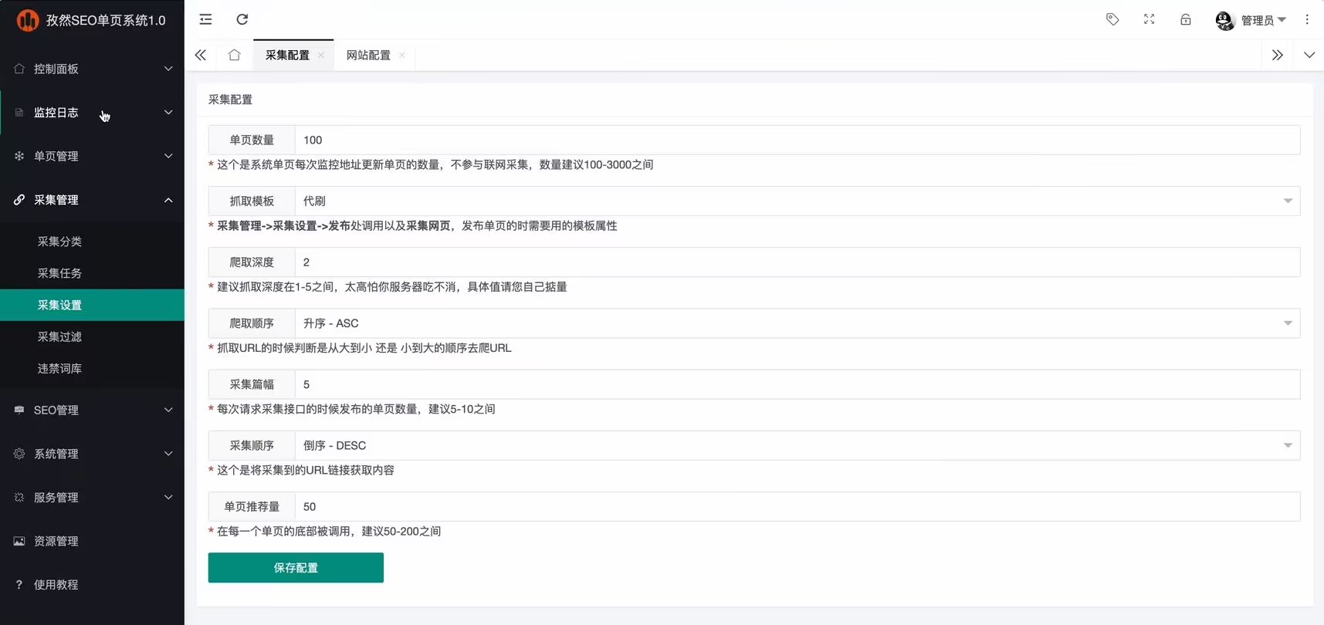Expand the 控制面板 menu chevron
The width and height of the screenshot is (1324, 625).
coord(168,69)
